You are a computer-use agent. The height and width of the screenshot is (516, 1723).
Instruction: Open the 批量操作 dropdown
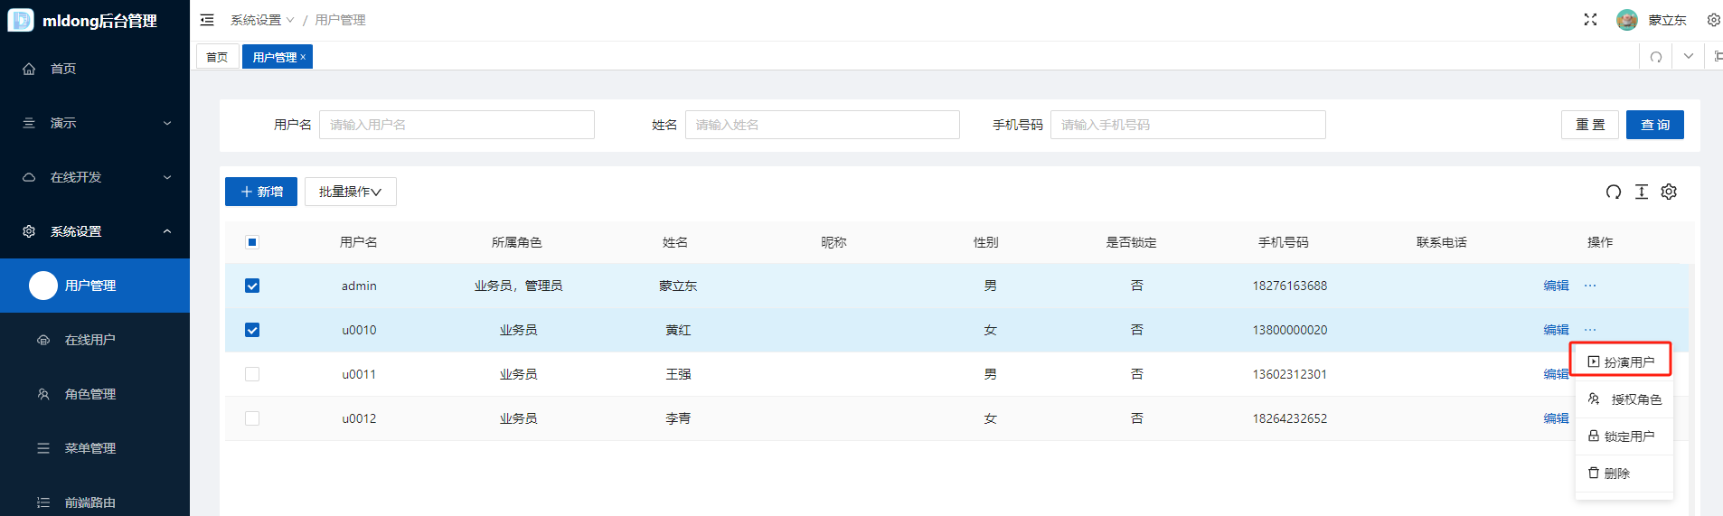350,192
